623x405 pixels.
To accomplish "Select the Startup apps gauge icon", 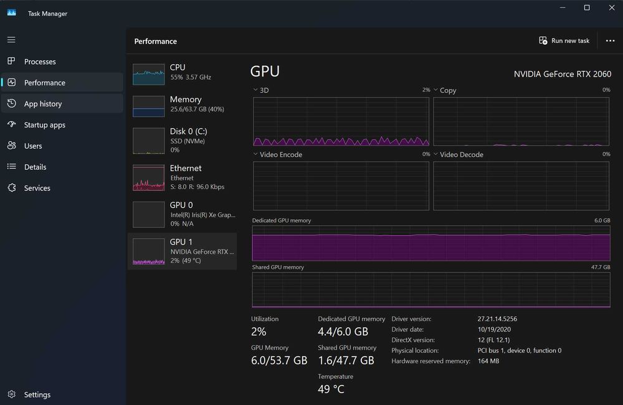I will coord(11,124).
